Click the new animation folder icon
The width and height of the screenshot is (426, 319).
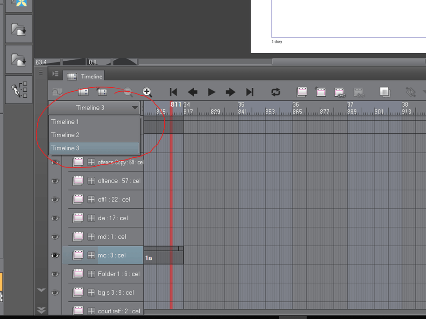coord(302,92)
